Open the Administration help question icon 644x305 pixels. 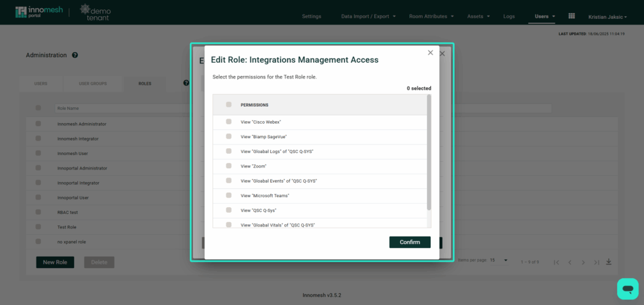click(x=75, y=55)
